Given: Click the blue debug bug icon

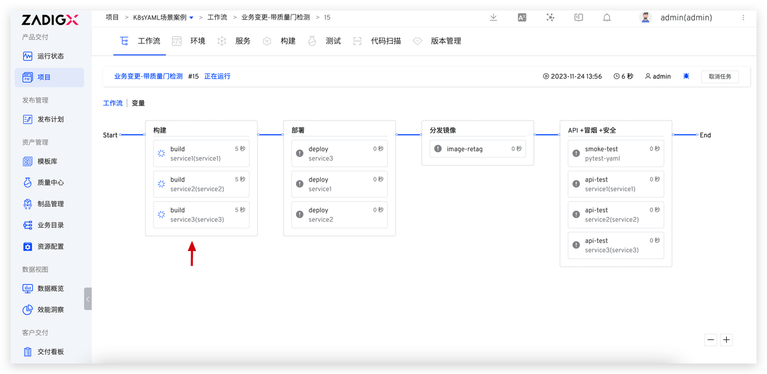Looking at the screenshot, I should (686, 76).
